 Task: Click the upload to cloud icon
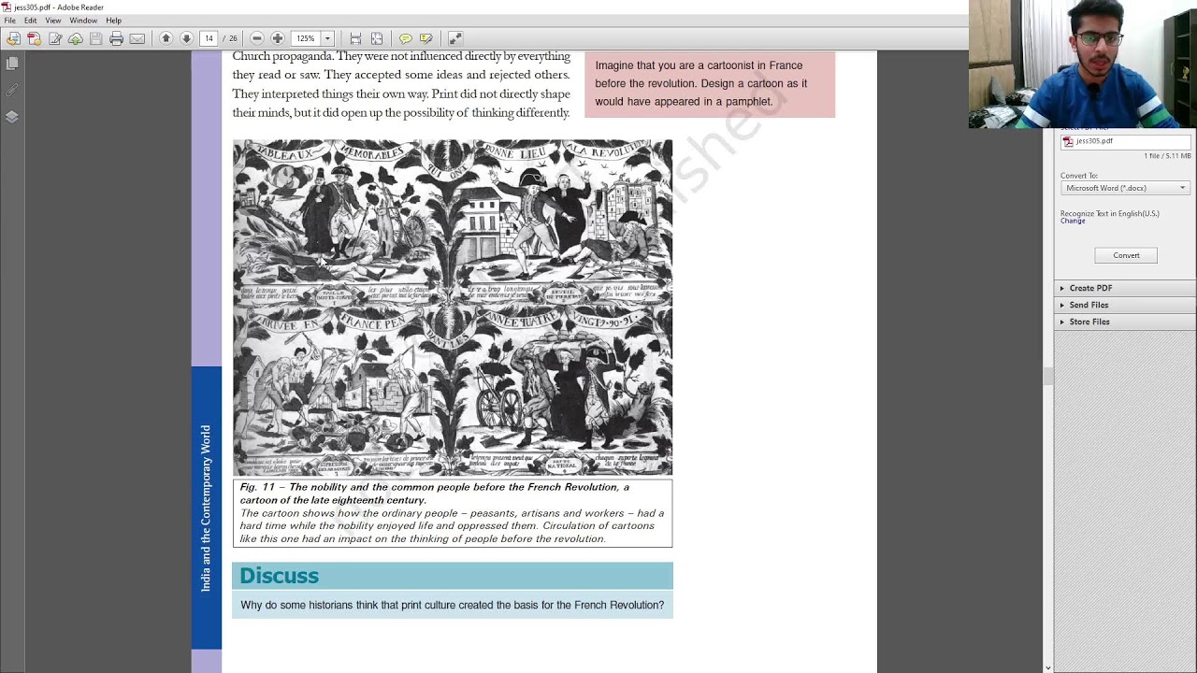[75, 38]
